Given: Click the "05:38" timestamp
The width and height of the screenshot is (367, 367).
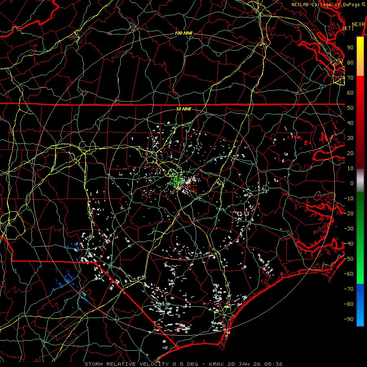Looking at the screenshot, I should point(273,364).
